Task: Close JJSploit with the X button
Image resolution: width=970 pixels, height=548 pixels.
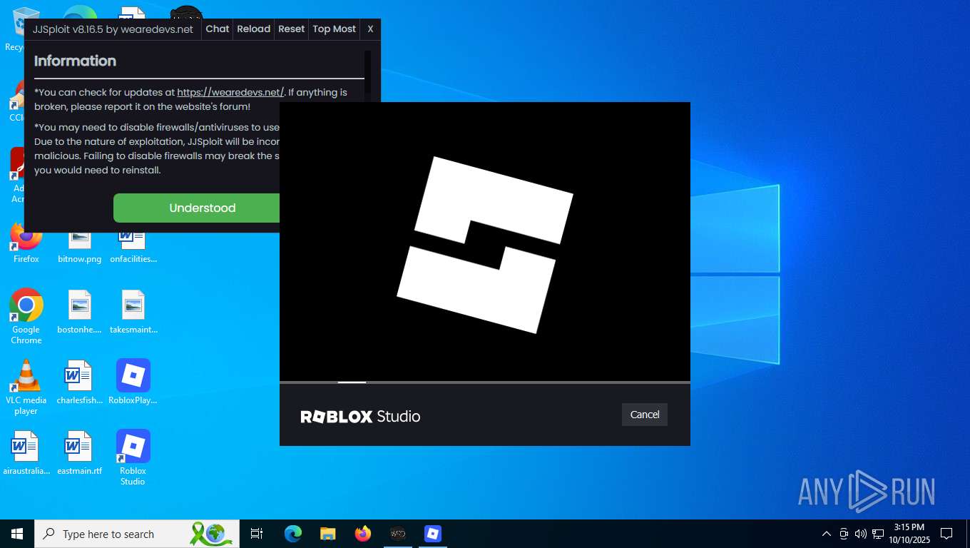Action: pyautogui.click(x=370, y=29)
